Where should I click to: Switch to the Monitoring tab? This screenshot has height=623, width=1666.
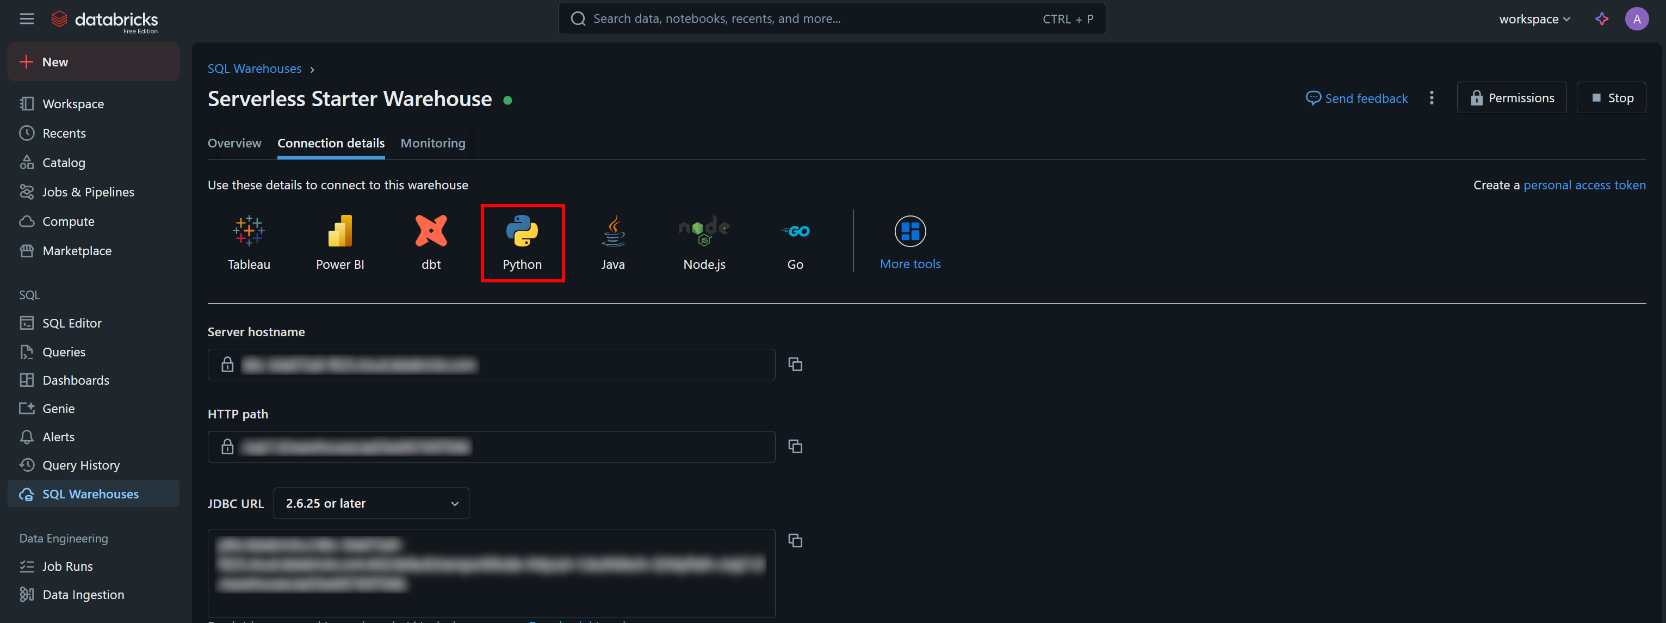click(x=432, y=143)
